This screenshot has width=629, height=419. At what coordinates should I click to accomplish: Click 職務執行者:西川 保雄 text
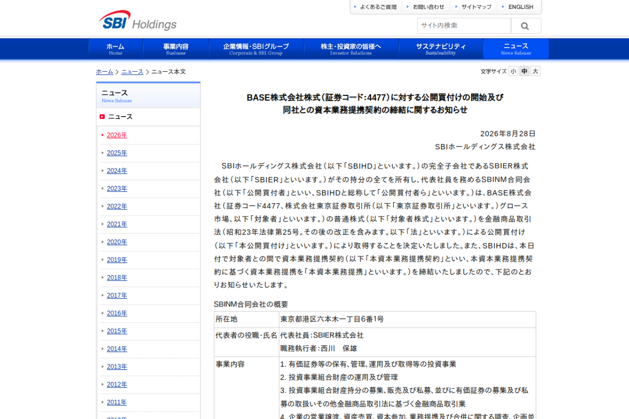[x=318, y=348]
